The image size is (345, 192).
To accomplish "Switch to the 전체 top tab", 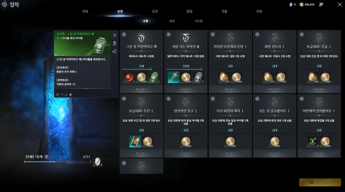I will 85,12.
